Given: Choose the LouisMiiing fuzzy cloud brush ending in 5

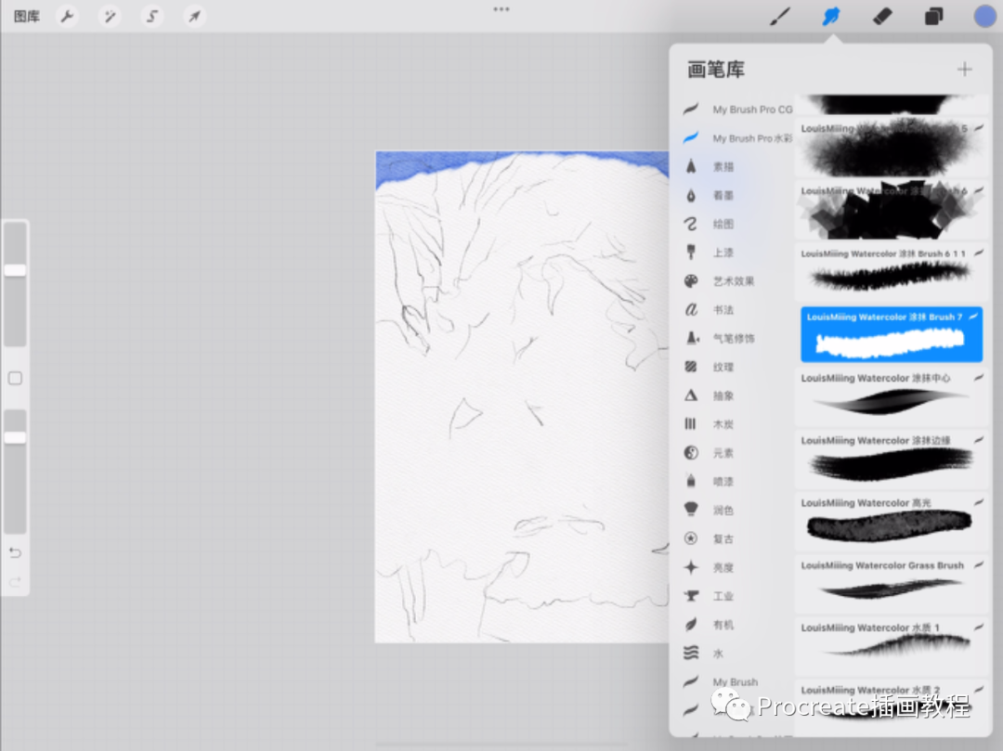Looking at the screenshot, I should point(892,147).
